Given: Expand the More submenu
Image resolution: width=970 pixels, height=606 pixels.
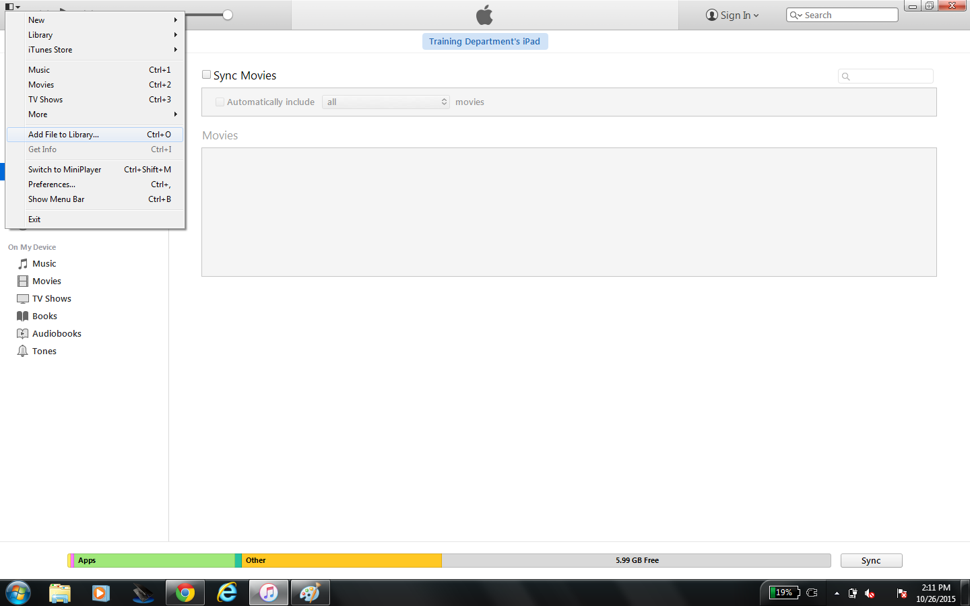Looking at the screenshot, I should point(95,114).
